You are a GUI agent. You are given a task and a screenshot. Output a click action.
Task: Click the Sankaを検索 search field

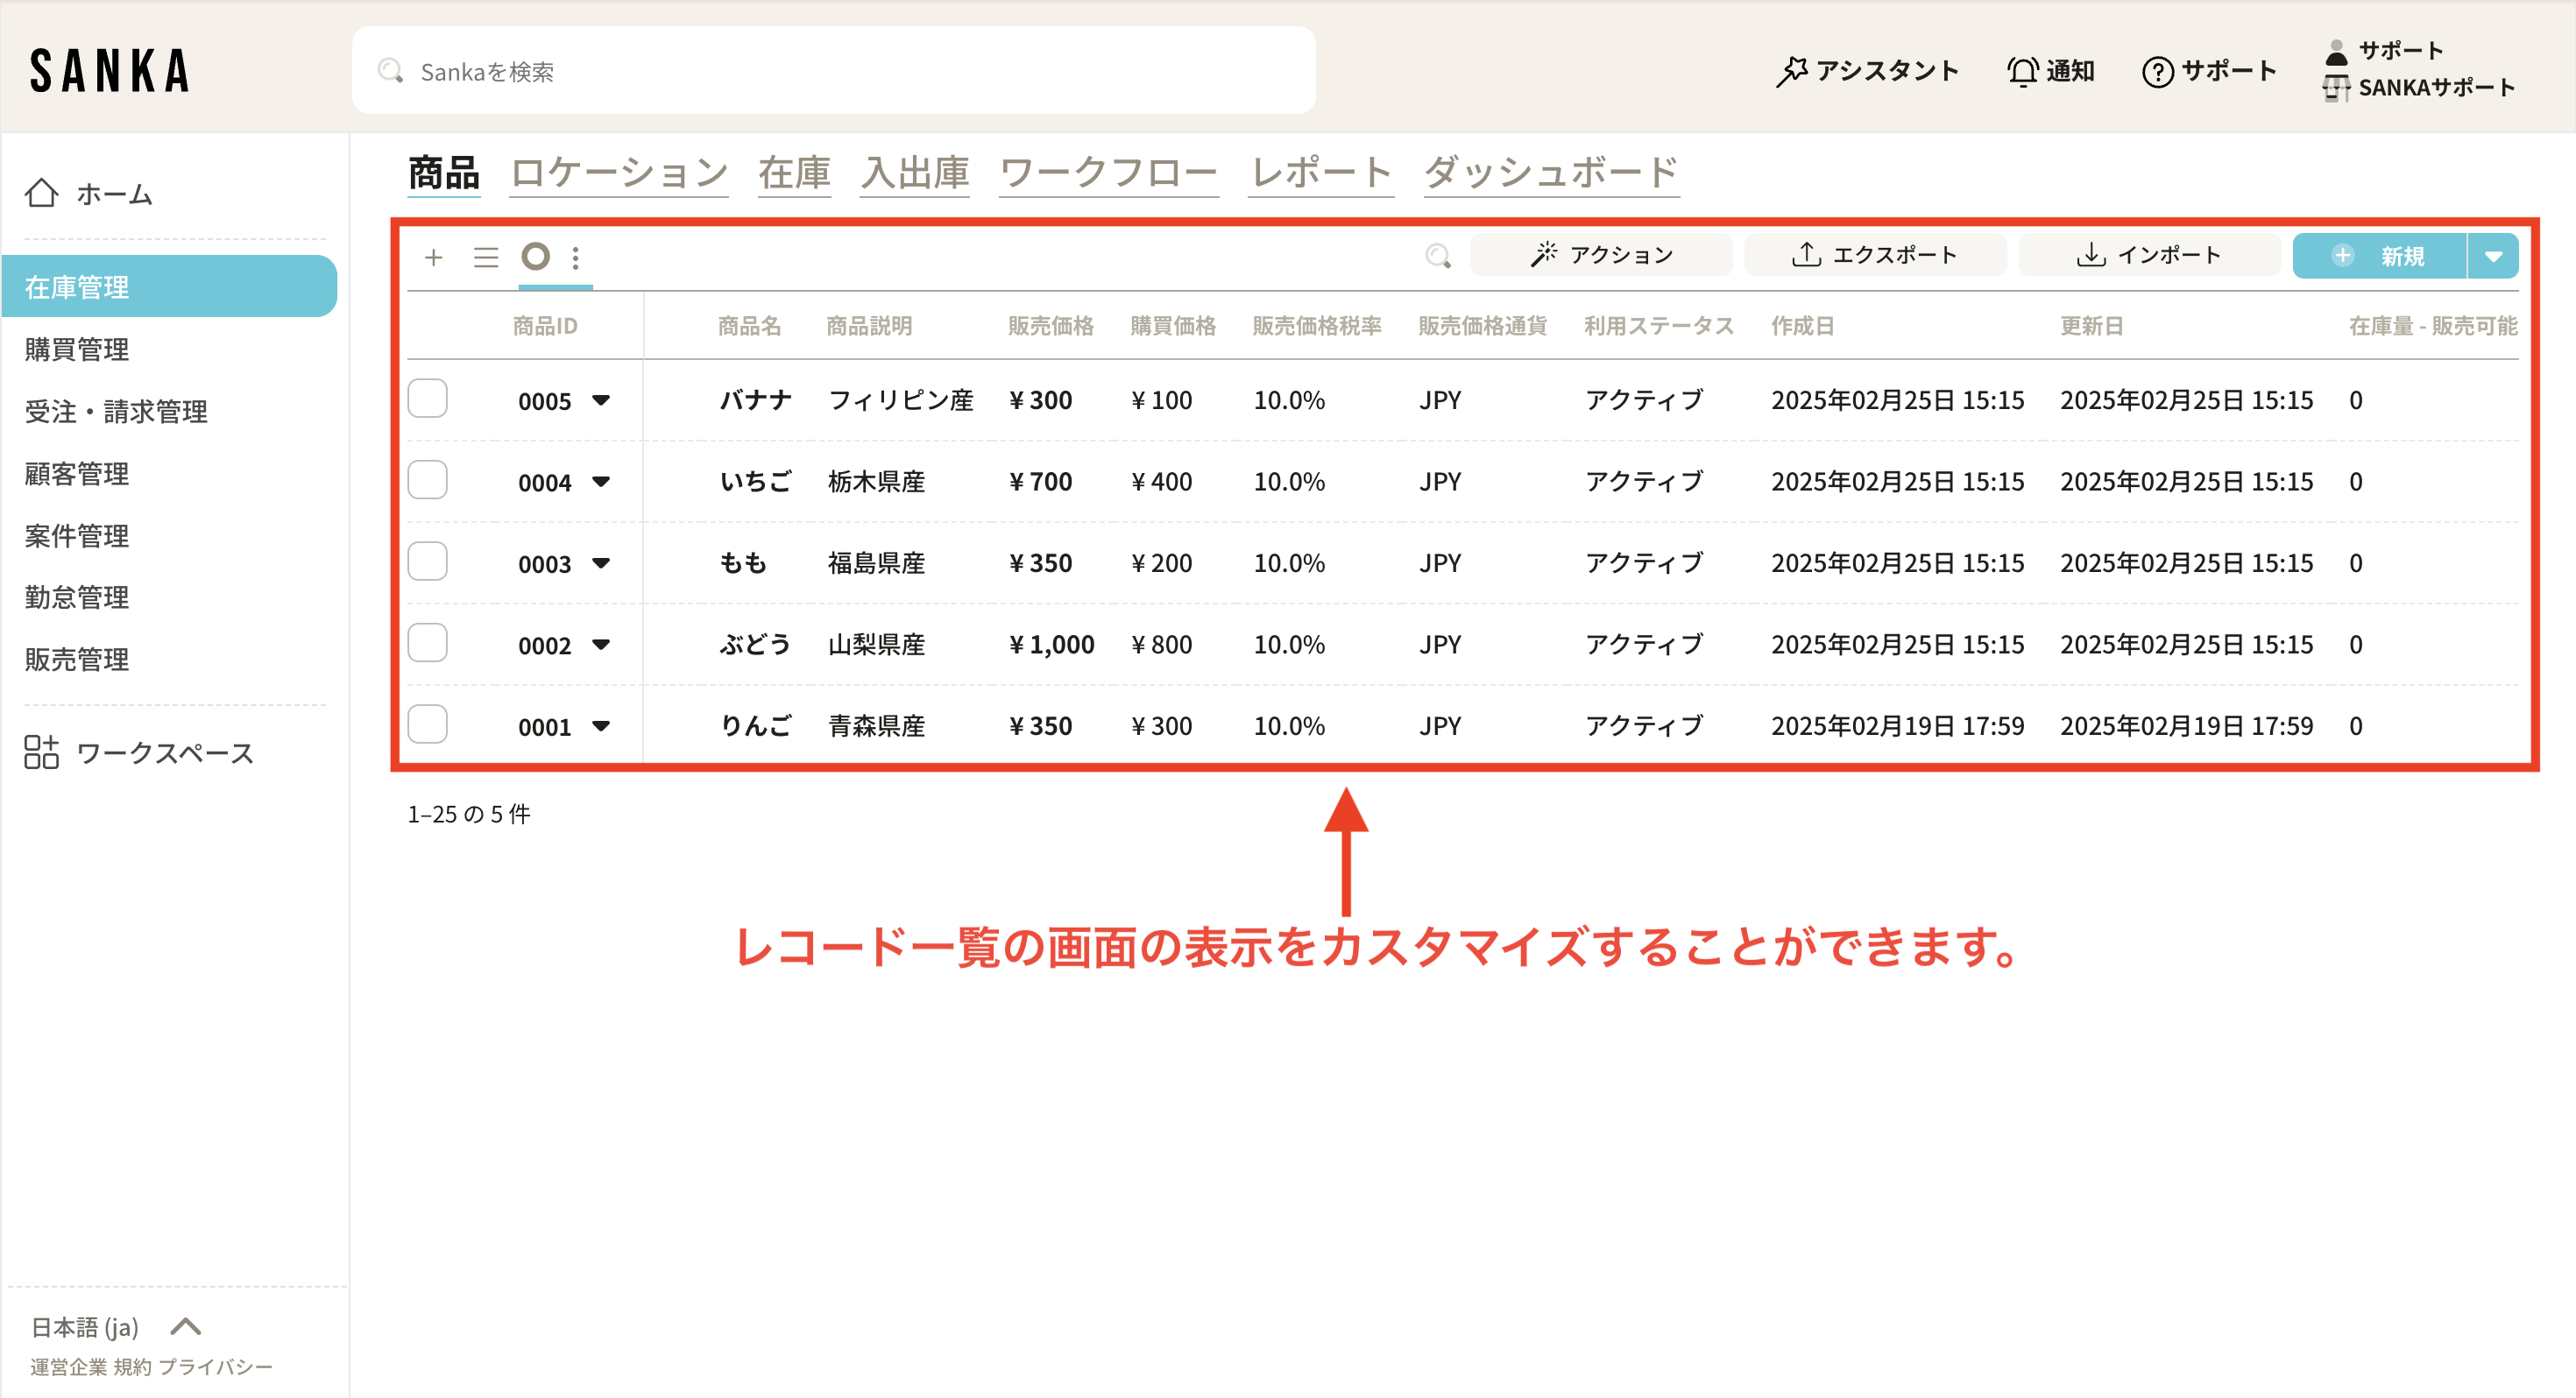[833, 71]
